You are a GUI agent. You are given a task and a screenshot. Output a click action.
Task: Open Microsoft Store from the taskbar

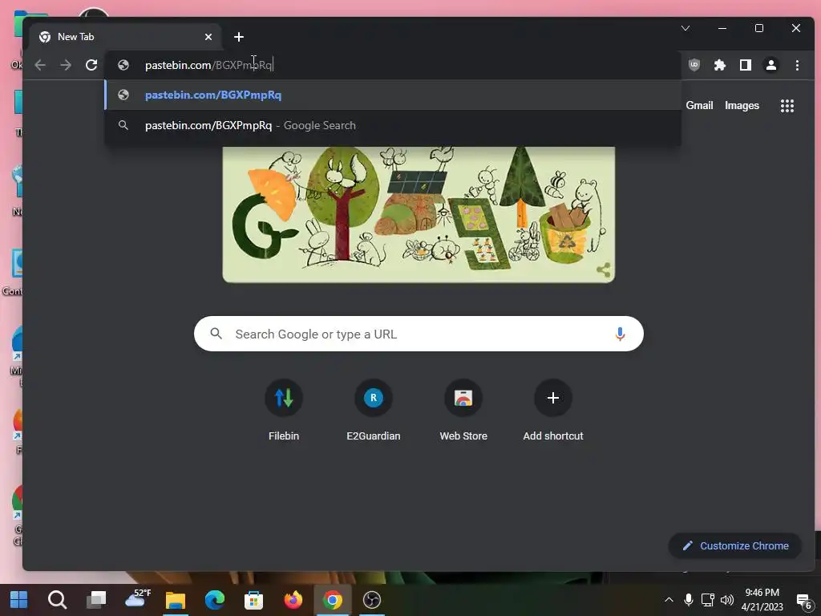click(x=253, y=600)
